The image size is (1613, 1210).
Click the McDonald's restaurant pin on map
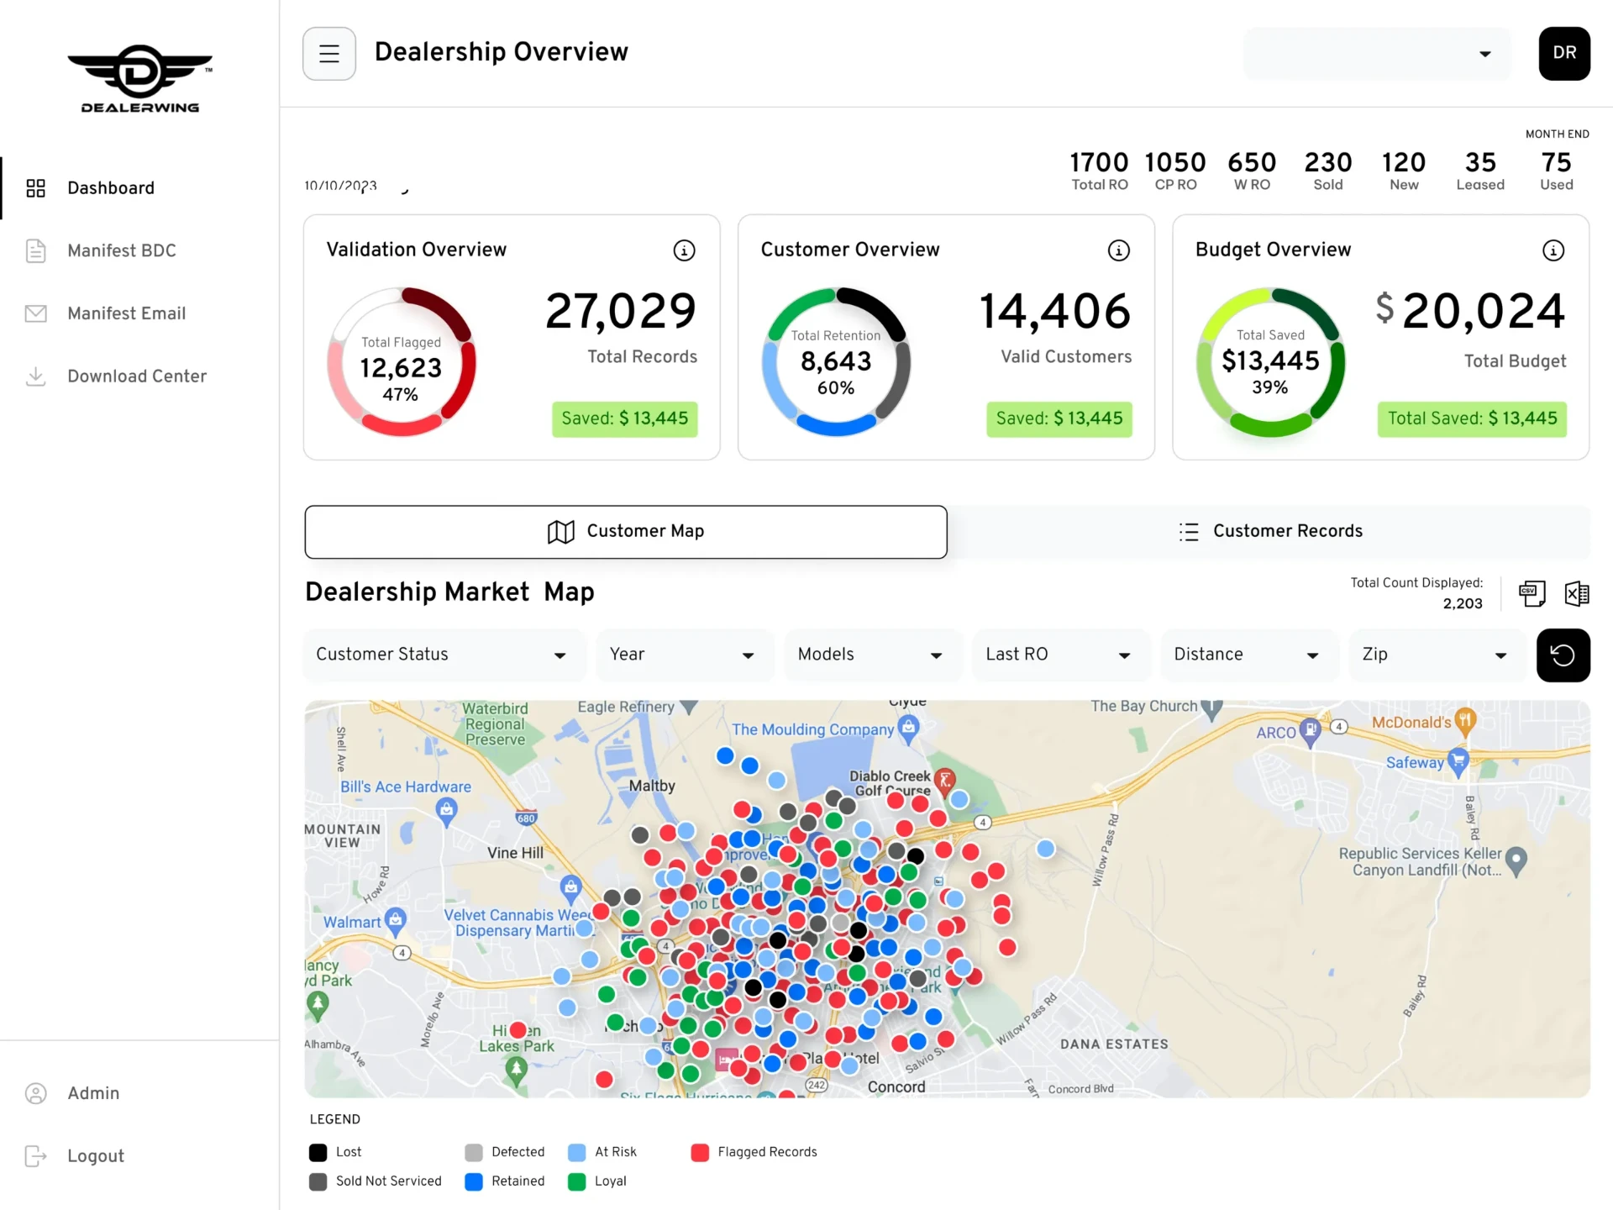click(1465, 723)
